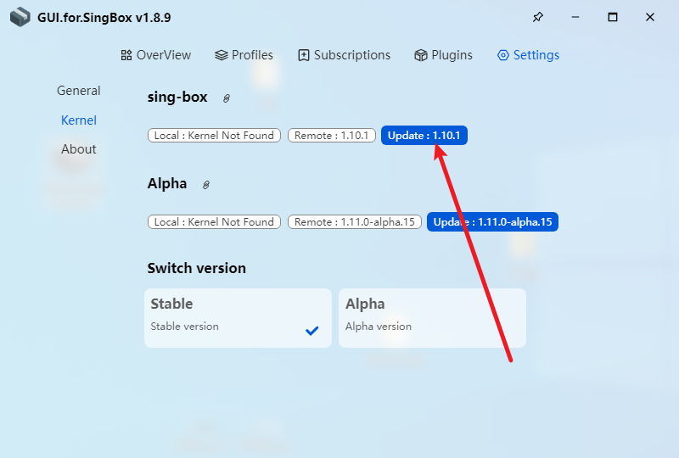
Task: Switch to the Profiles tab
Action: pos(244,55)
